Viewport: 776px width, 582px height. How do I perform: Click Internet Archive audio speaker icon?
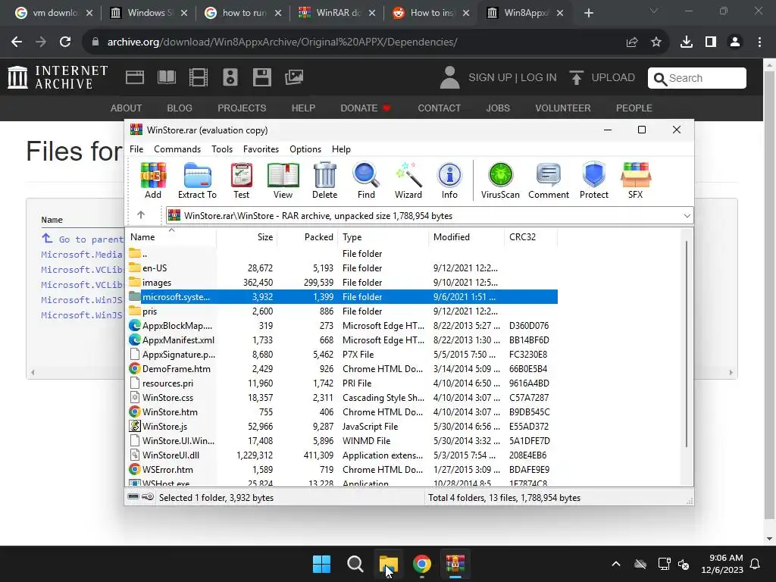pyautogui.click(x=230, y=77)
